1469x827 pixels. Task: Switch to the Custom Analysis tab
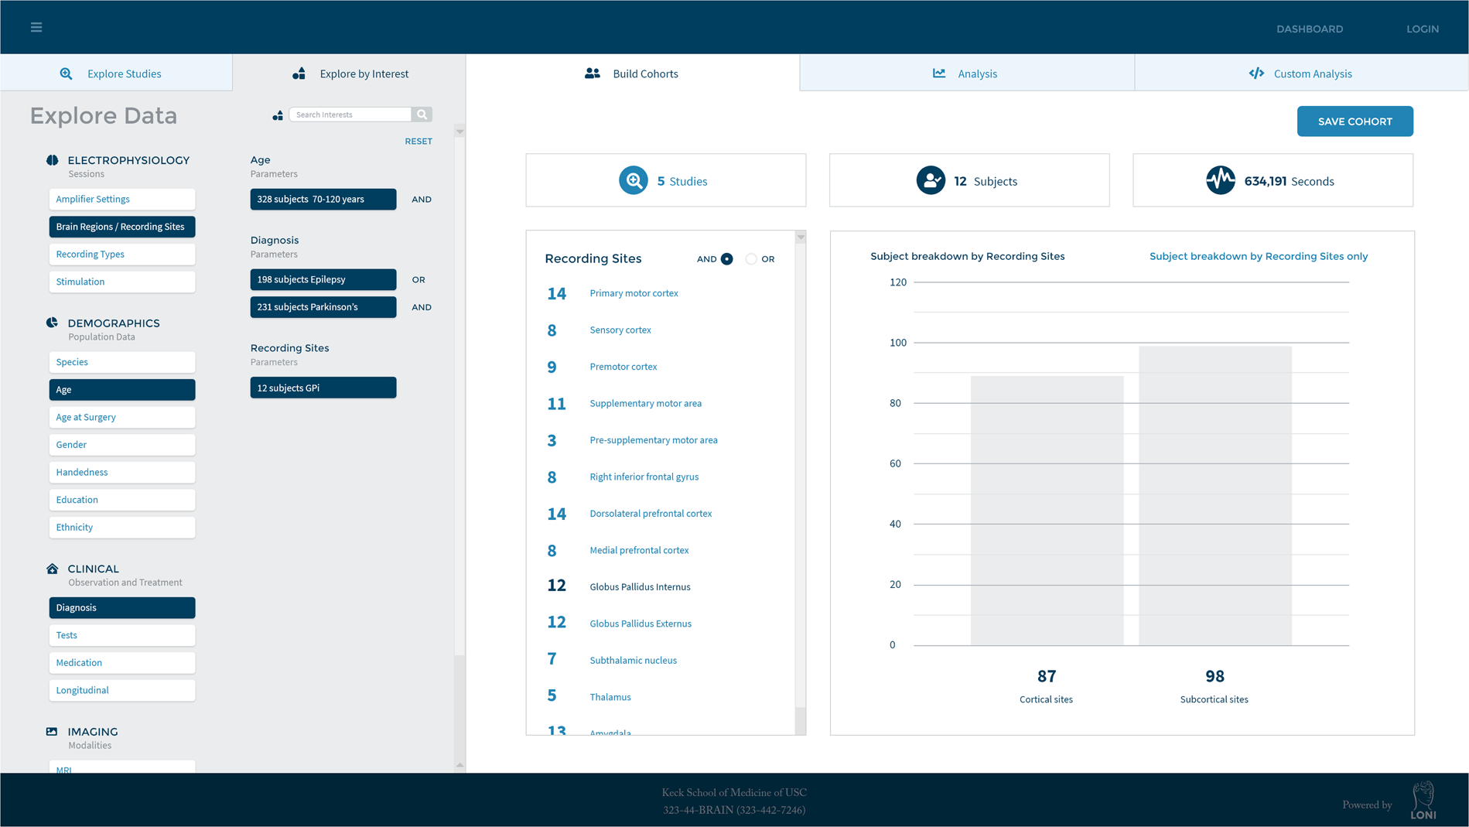click(x=1302, y=73)
